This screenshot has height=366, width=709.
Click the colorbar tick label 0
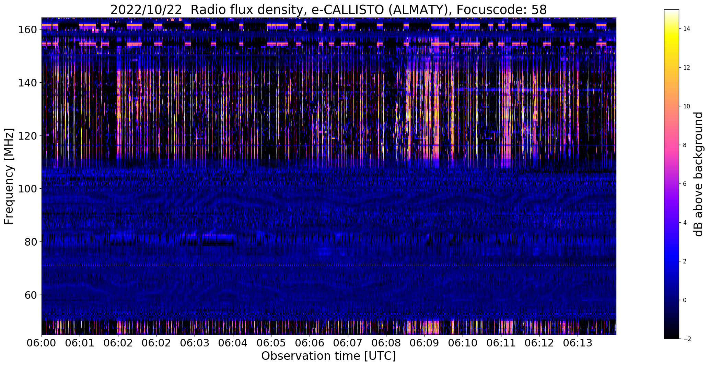point(685,300)
